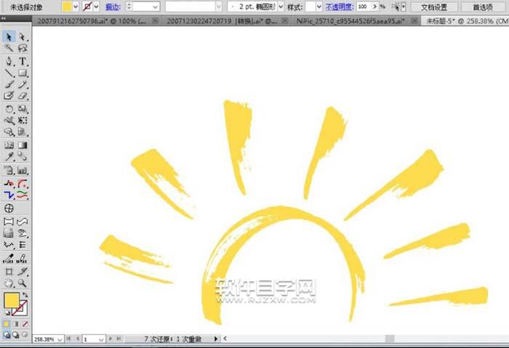The image size is (509, 348).
Task: Open the status bar info arrow menu
Action: click(x=216, y=339)
